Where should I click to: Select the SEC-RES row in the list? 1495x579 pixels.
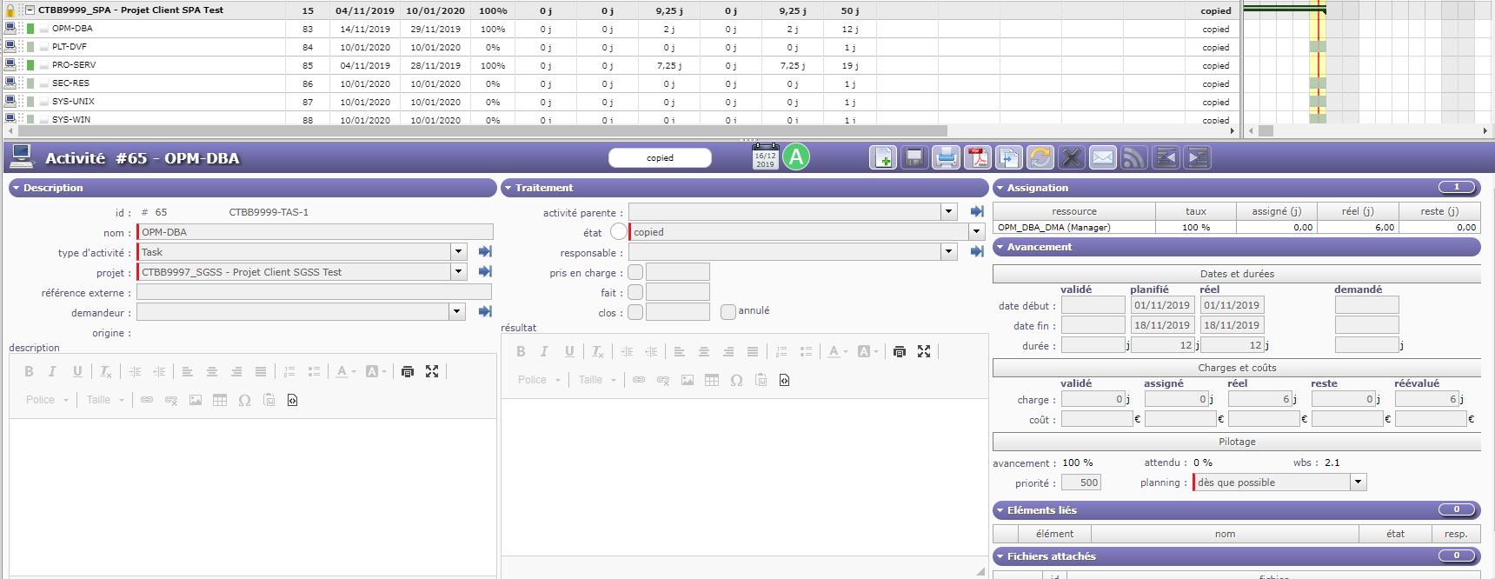(x=70, y=83)
